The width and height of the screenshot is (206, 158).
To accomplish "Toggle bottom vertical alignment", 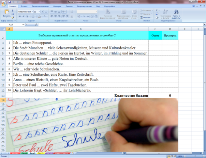I will click(x=59, y=12).
